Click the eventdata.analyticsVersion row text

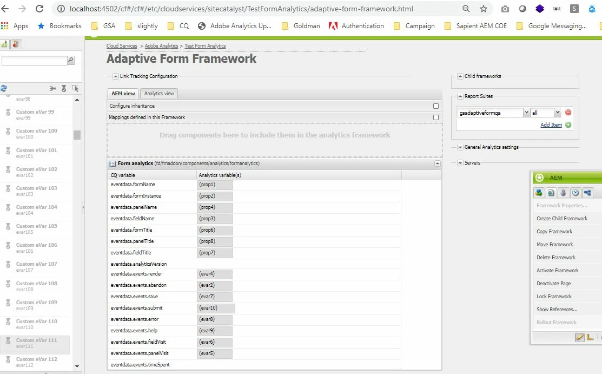pos(138,264)
